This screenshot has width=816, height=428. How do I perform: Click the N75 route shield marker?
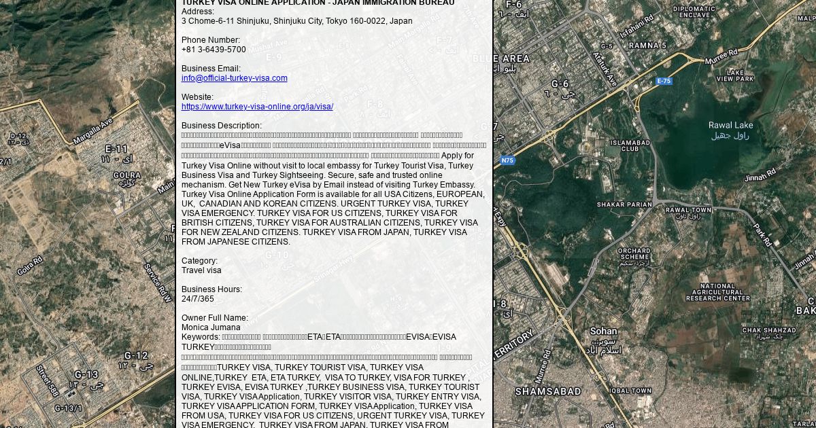tap(507, 161)
